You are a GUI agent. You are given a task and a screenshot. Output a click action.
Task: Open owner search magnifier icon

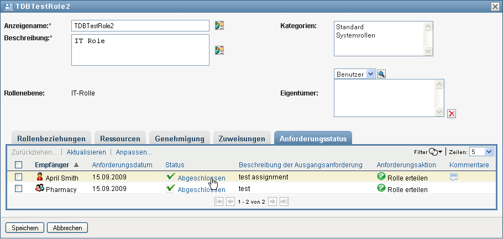pyautogui.click(x=381, y=74)
